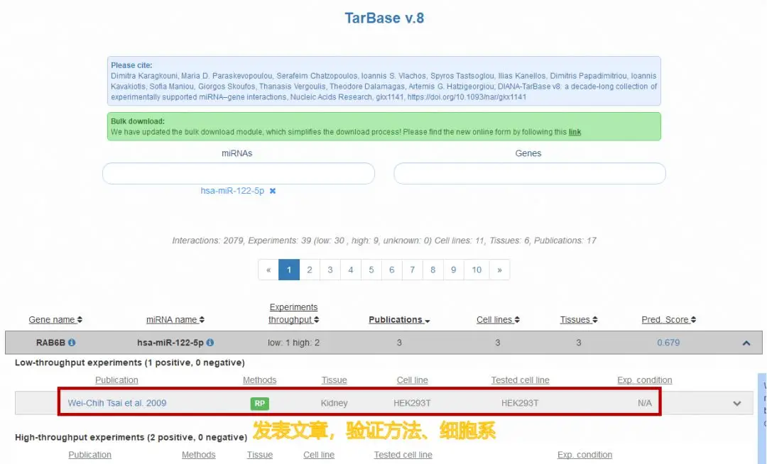Sort by Tissues column
The height and width of the screenshot is (464, 767).
tap(579, 320)
